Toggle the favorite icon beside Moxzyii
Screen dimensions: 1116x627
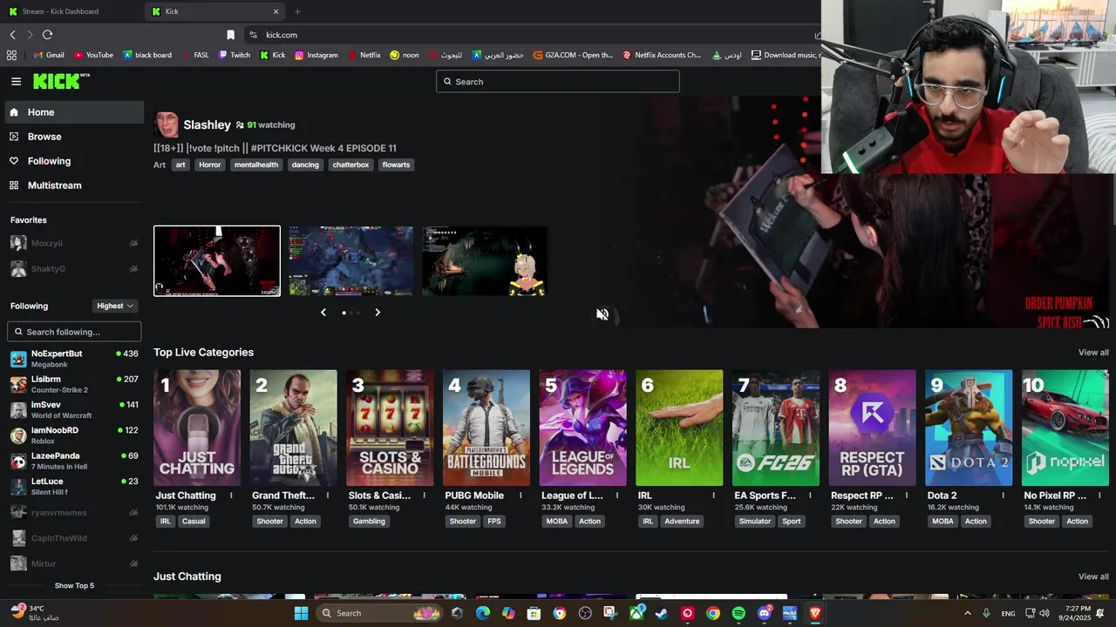coord(133,244)
